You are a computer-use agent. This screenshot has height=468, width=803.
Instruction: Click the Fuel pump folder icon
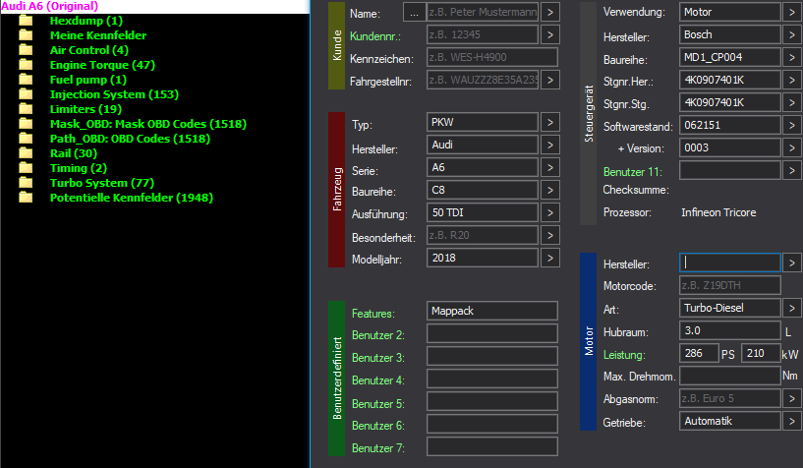pyautogui.click(x=26, y=80)
